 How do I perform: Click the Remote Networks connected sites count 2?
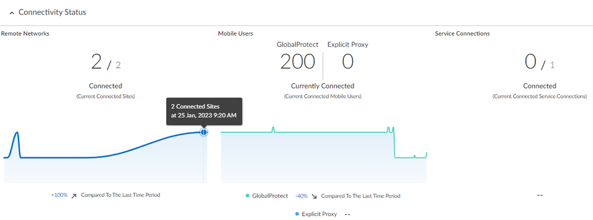[x=96, y=62]
